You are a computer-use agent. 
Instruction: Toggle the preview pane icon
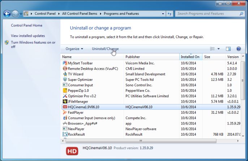[228, 49]
